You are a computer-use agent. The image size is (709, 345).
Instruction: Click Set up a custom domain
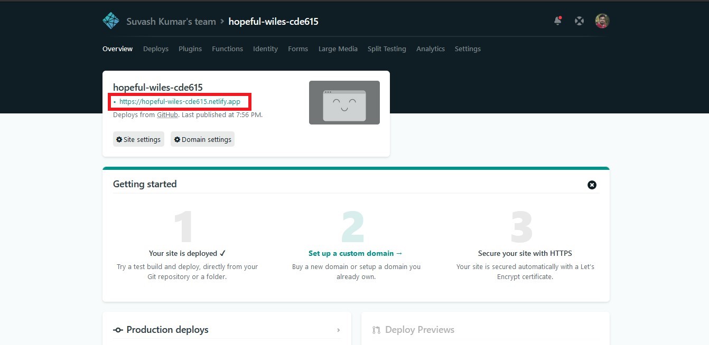click(x=356, y=253)
